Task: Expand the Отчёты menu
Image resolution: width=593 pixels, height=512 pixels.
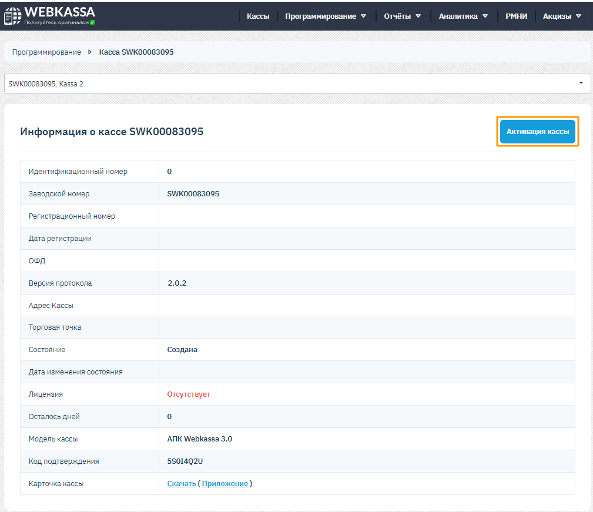Action: coord(402,16)
